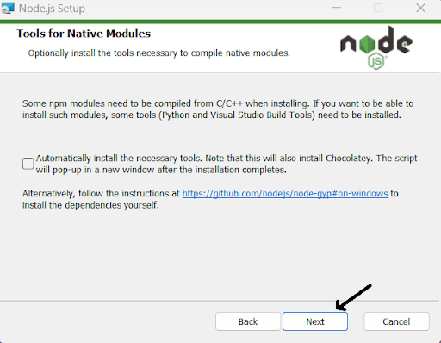Click 'Alternatively, follow the instructions at' text
This screenshot has width=441, height=343.
pos(101,194)
